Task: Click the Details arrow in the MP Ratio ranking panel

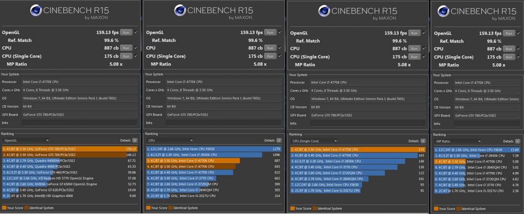Action: [x=518, y=142]
